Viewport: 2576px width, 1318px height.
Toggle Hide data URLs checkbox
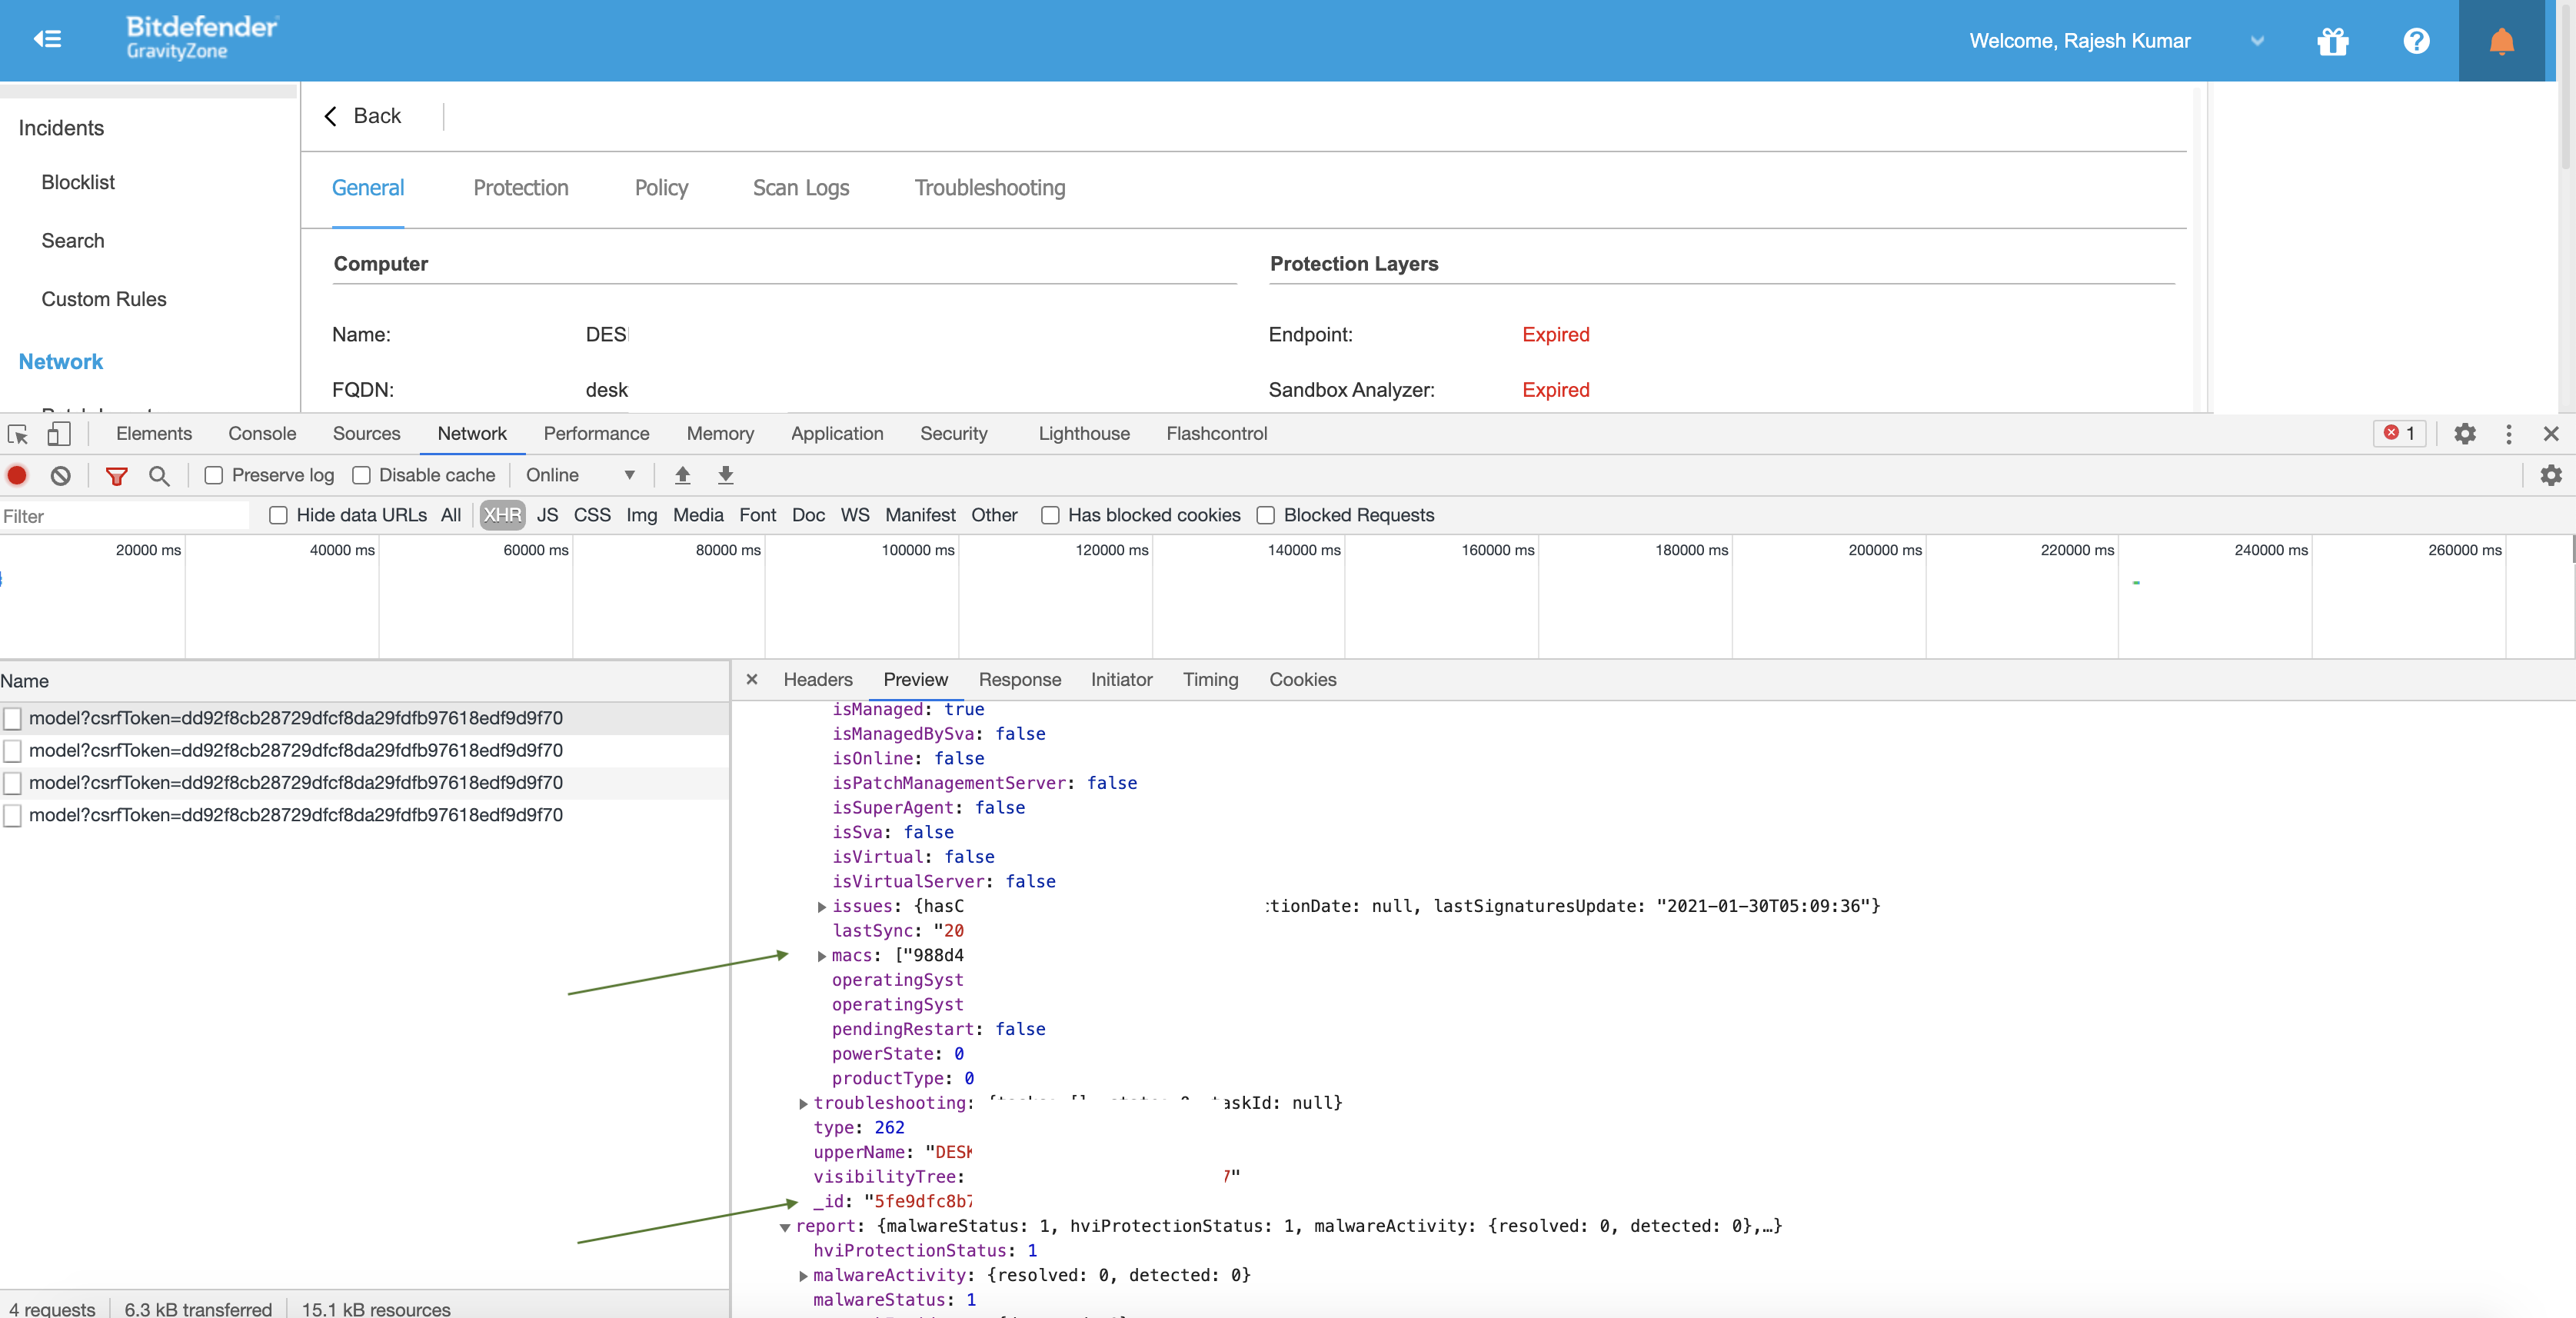[x=278, y=516]
